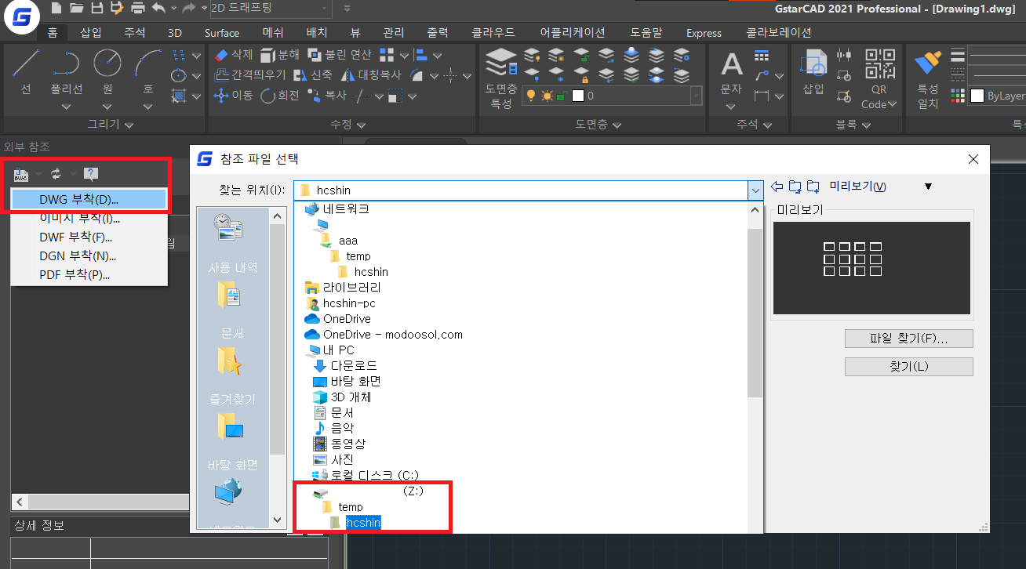
Task: Click the Save icon in quick access toolbar
Action: [96, 9]
